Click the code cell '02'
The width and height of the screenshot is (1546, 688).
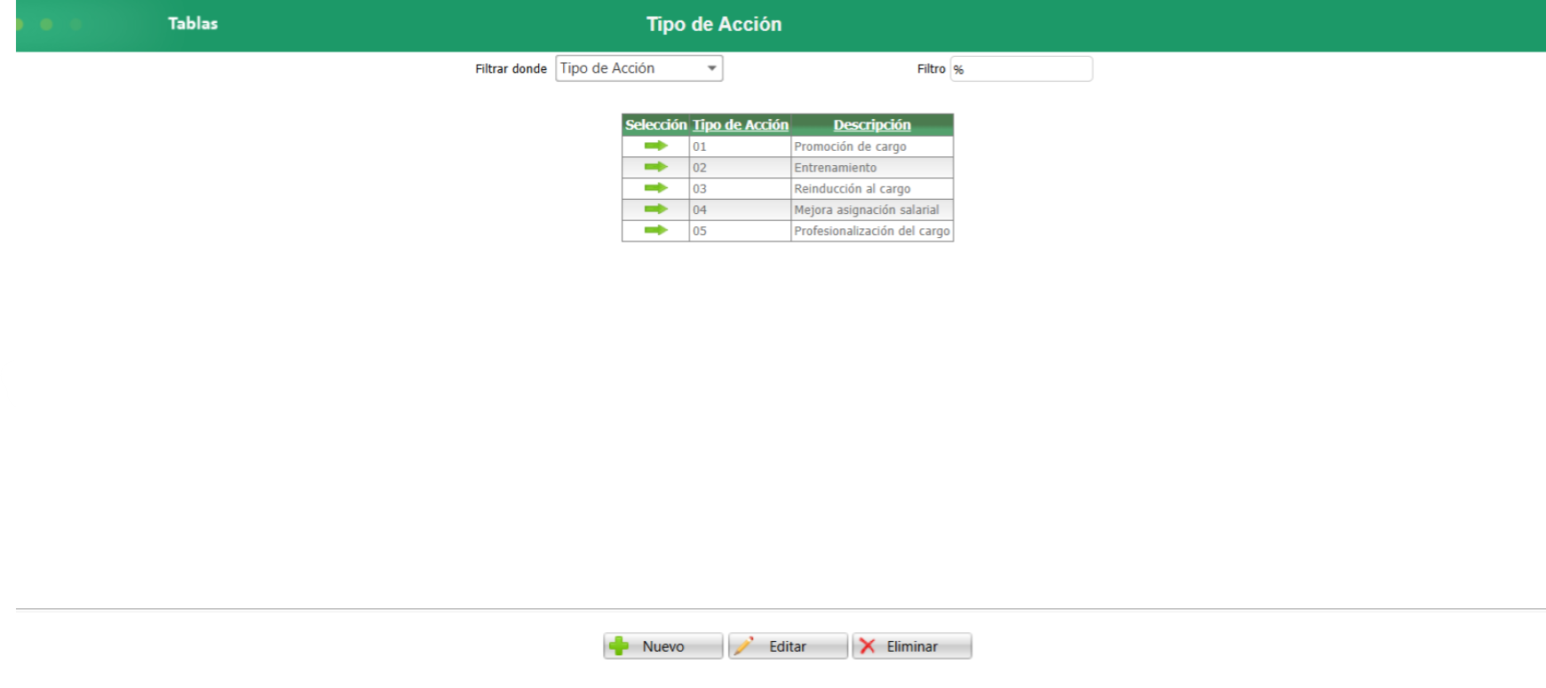pos(740,168)
